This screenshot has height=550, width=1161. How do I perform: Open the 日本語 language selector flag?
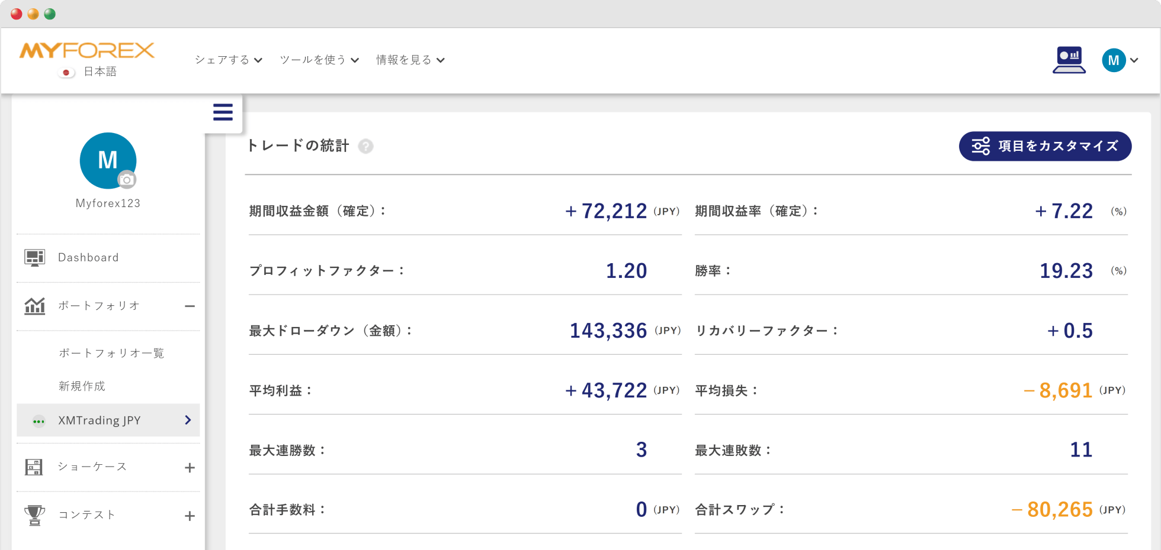click(66, 72)
